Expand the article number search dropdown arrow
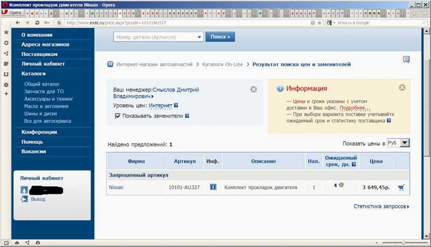Viewport: 431px width, 247px height. click(199, 37)
